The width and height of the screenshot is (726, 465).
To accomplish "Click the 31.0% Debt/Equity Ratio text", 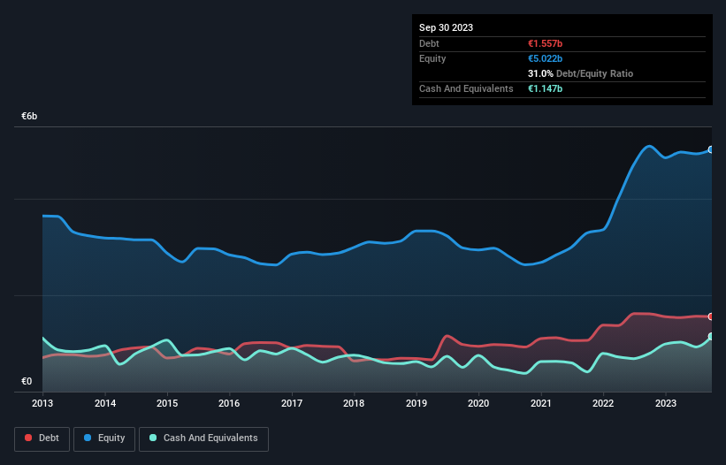I will tap(580, 73).
